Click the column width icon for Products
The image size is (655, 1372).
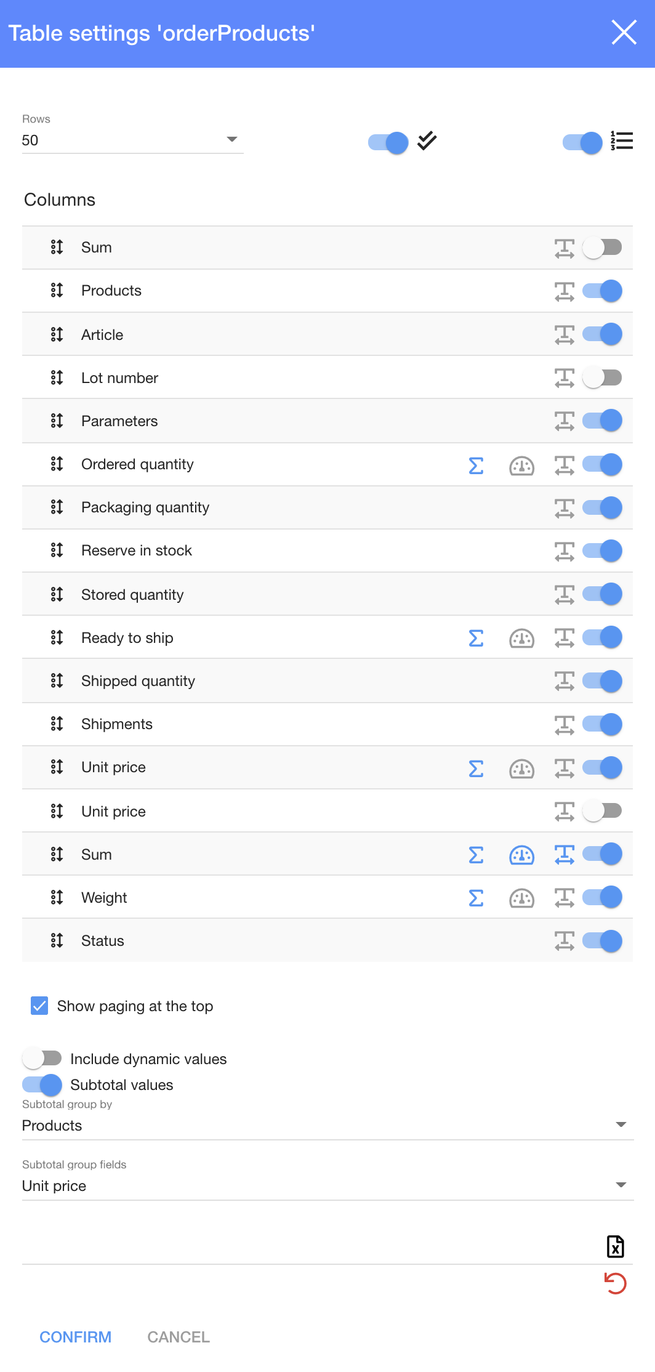click(564, 291)
